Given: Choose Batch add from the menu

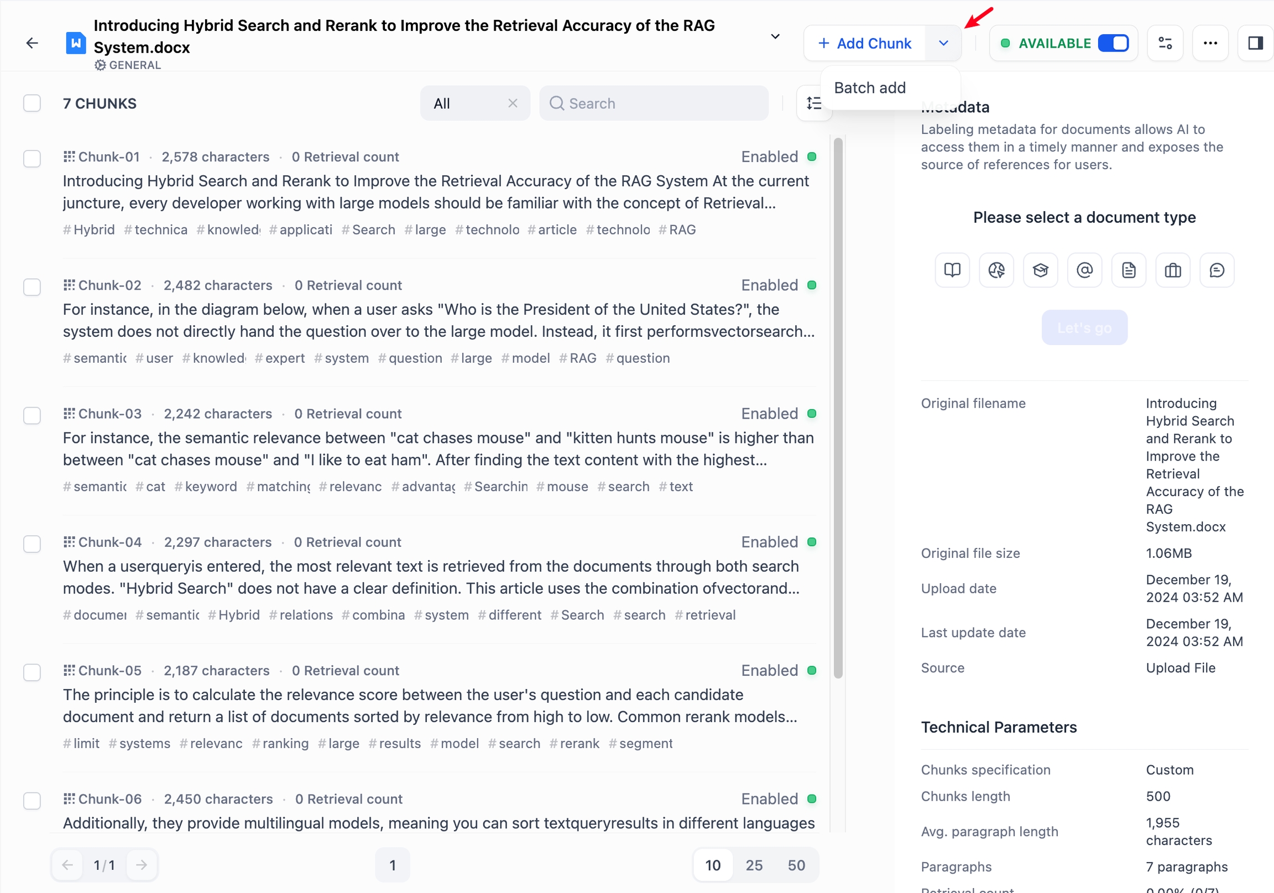Looking at the screenshot, I should click(869, 88).
